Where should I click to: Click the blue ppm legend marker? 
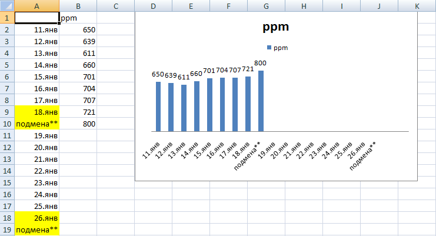tap(269, 47)
